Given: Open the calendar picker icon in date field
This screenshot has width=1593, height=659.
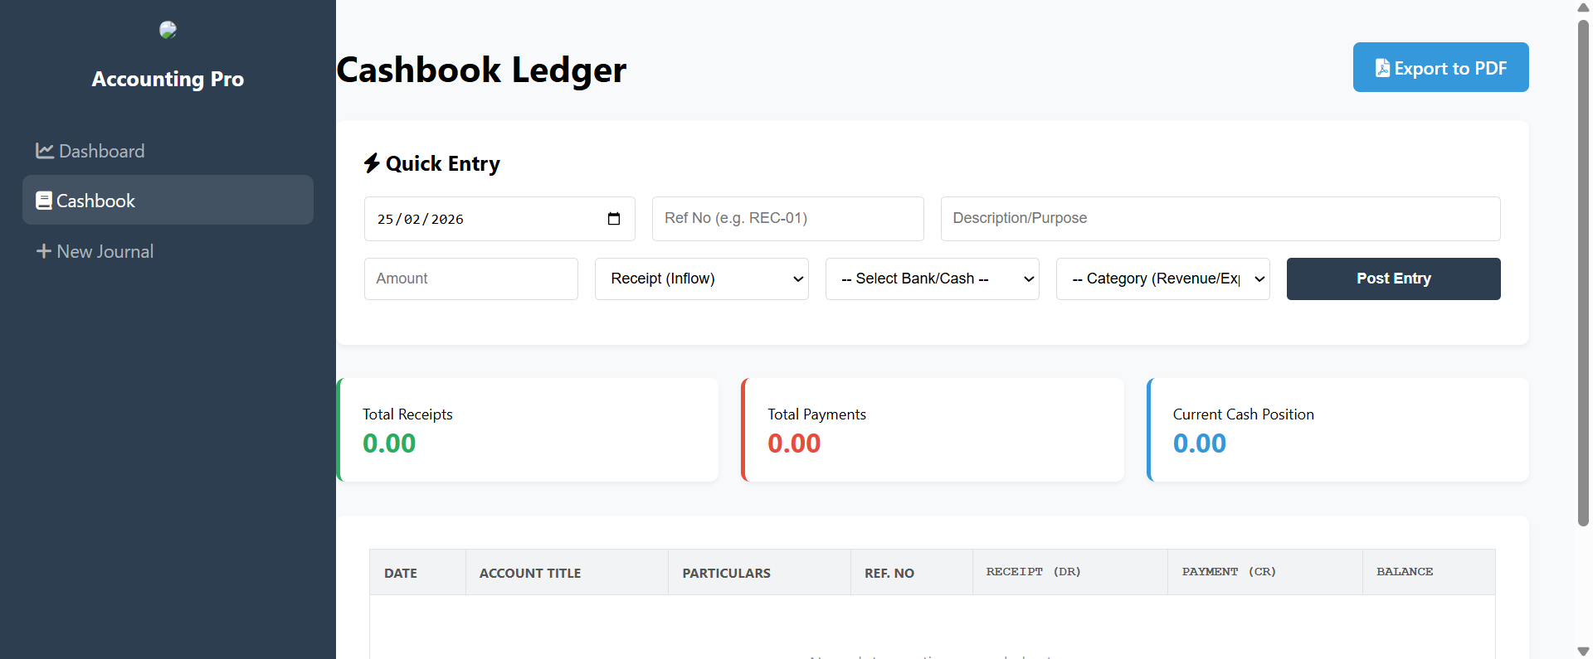Looking at the screenshot, I should (x=614, y=219).
